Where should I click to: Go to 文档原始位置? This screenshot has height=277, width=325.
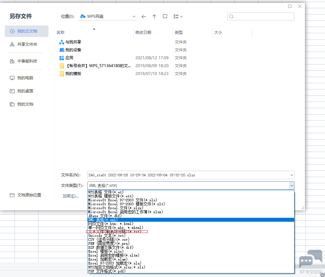tap(26, 195)
